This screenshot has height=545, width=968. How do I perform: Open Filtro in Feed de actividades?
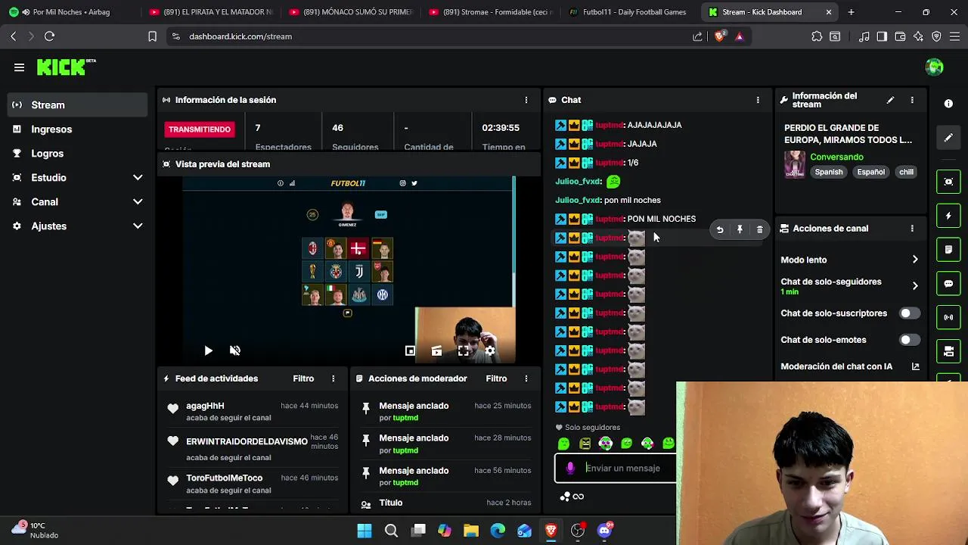303,378
